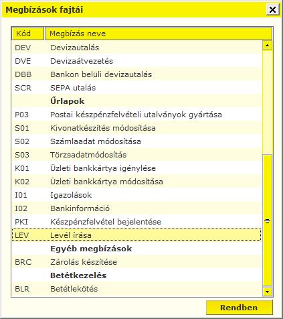The width and height of the screenshot is (283, 319).
Task: Select the BRC Zárolás készítése row
Action: 136,262
